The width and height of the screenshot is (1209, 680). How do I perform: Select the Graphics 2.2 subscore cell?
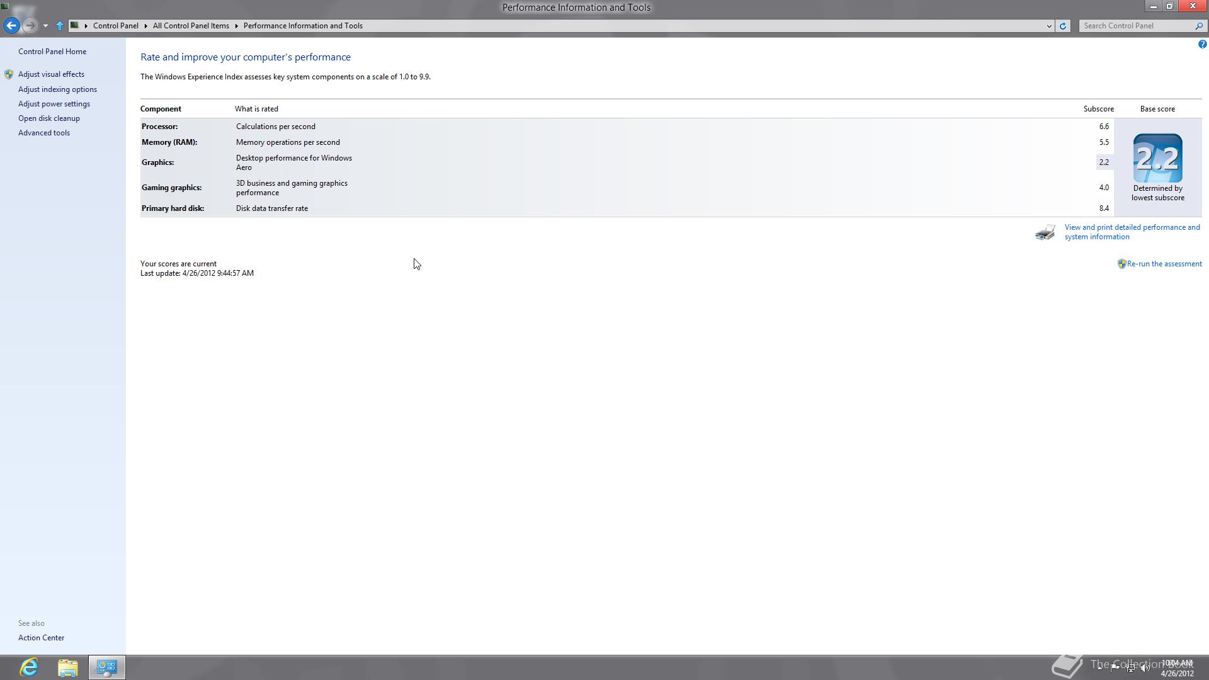tap(1104, 162)
